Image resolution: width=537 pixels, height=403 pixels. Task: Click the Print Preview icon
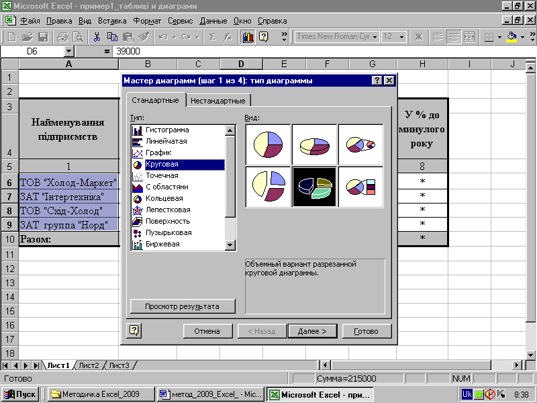[78, 37]
